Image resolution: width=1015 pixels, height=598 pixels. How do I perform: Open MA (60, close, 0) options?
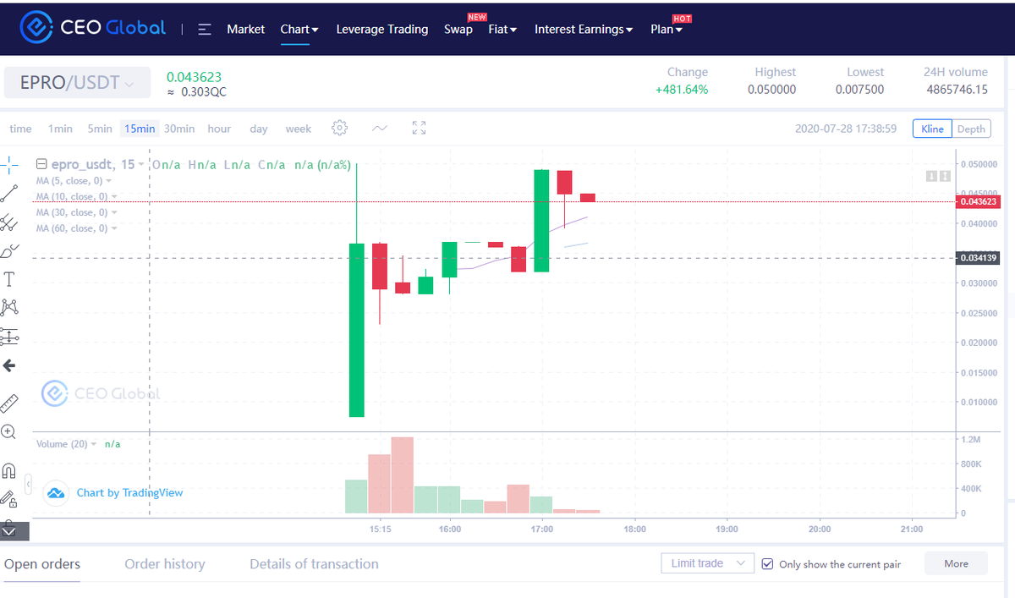pos(114,228)
